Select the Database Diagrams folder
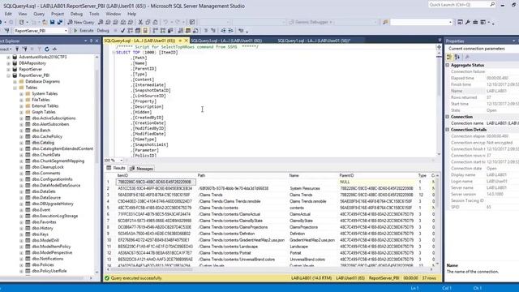519x292 pixels. point(42,81)
